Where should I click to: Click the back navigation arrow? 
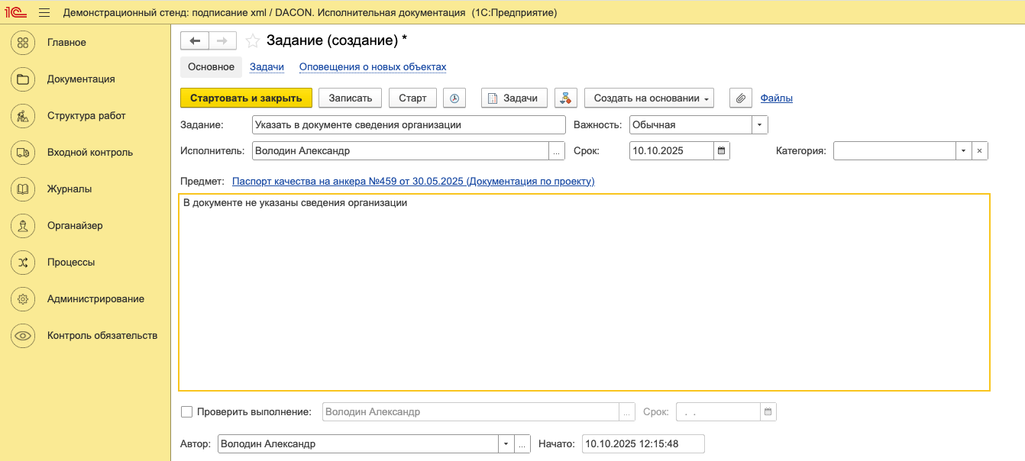pyautogui.click(x=194, y=40)
